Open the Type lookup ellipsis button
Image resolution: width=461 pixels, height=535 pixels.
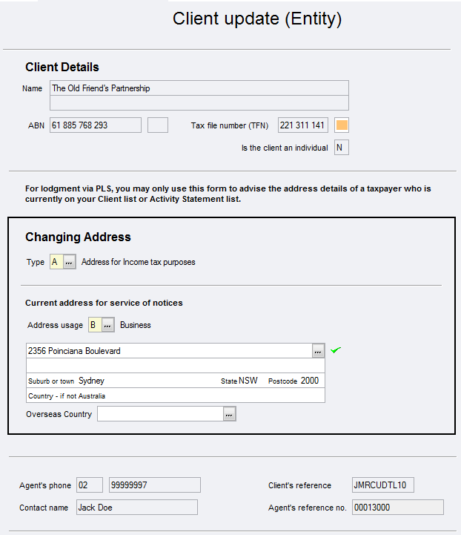(69, 262)
